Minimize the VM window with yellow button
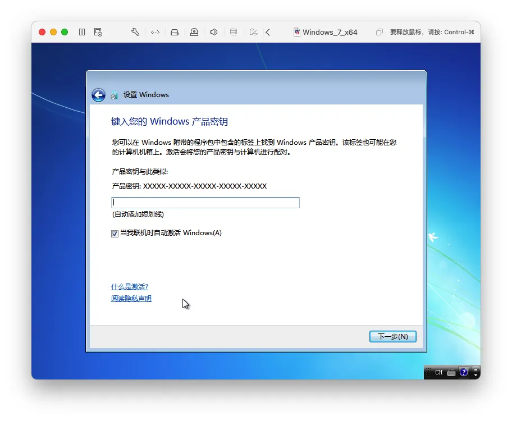The image size is (512, 421). pyautogui.click(x=53, y=32)
